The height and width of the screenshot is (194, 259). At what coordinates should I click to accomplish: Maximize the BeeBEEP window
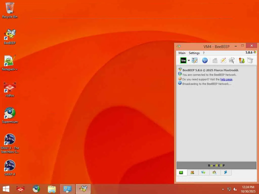pyautogui.click(x=243, y=46)
